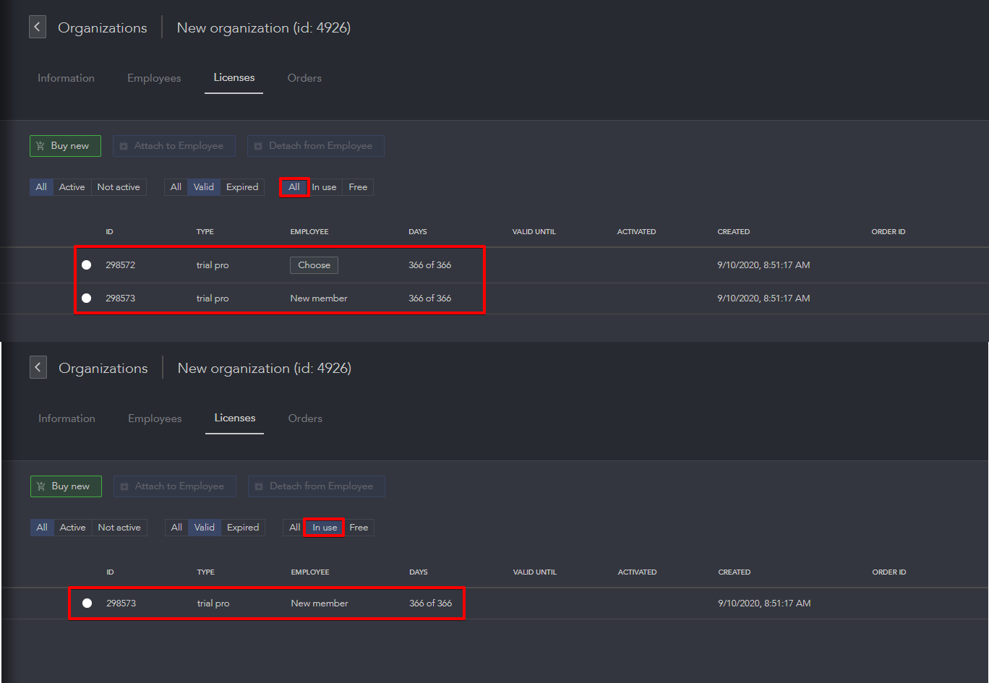Image resolution: width=989 pixels, height=683 pixels.
Task: Click the Buy new button
Action: coord(65,145)
